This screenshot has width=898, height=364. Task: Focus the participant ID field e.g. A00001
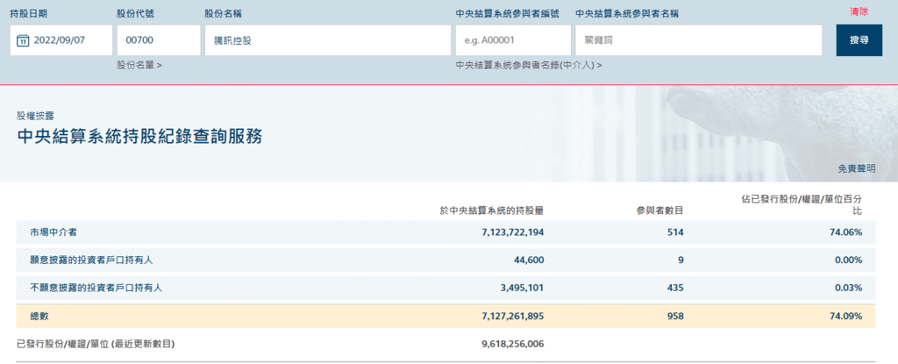point(513,40)
